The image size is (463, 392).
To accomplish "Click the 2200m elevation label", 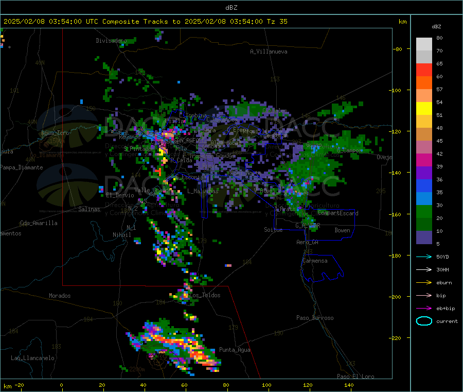I will (137, 369).
